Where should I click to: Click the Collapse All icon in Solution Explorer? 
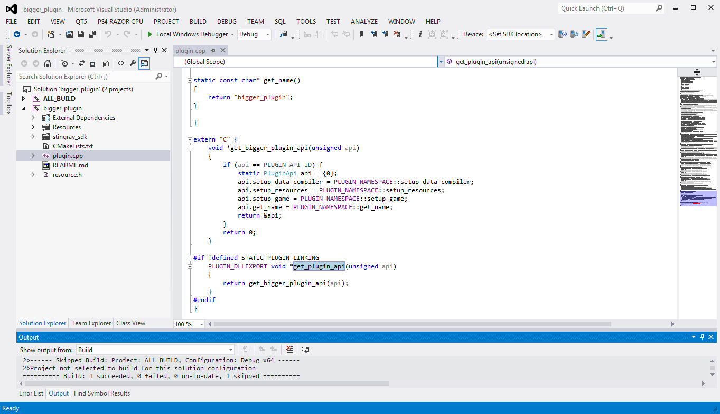(x=93, y=63)
